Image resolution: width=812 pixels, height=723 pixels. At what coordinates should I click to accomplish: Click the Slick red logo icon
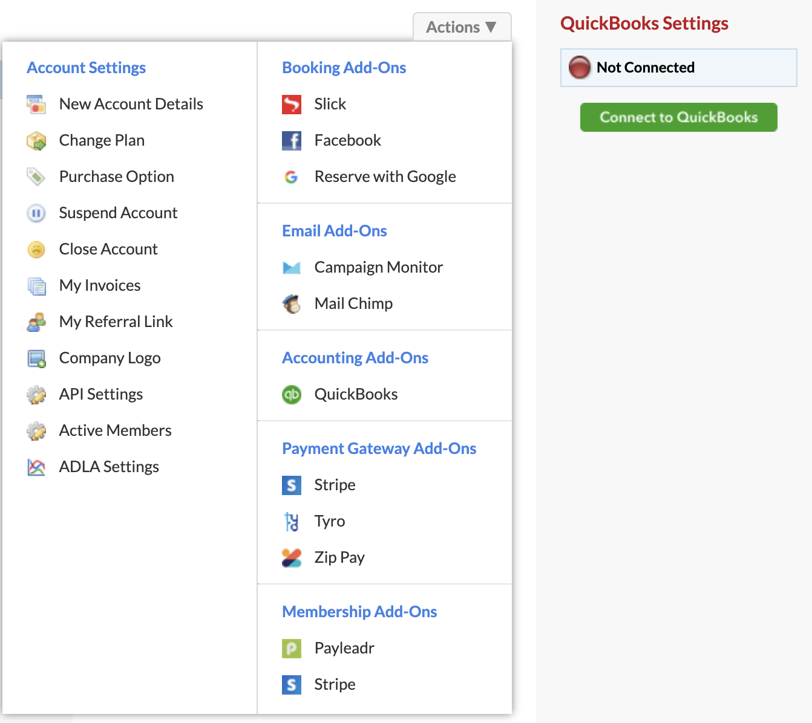point(292,104)
